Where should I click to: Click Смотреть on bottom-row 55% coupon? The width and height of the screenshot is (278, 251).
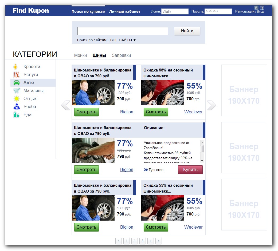coord(156,227)
